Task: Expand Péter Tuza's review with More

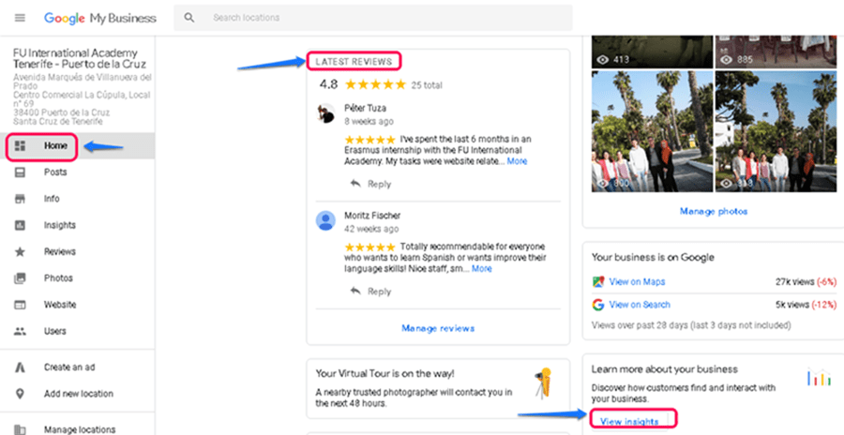Action: [518, 161]
